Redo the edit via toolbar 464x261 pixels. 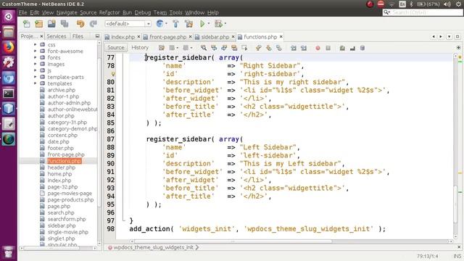[94, 24]
